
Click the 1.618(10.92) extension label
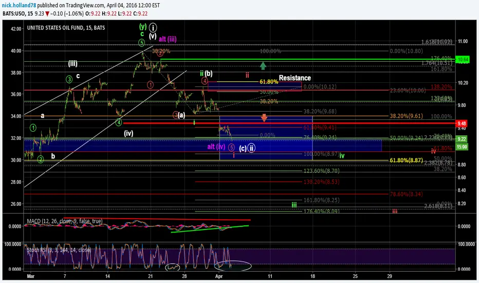point(436,42)
